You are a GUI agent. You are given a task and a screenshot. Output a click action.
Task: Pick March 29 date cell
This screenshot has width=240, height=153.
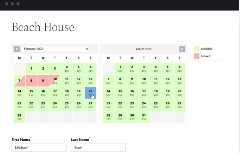tap(120, 117)
